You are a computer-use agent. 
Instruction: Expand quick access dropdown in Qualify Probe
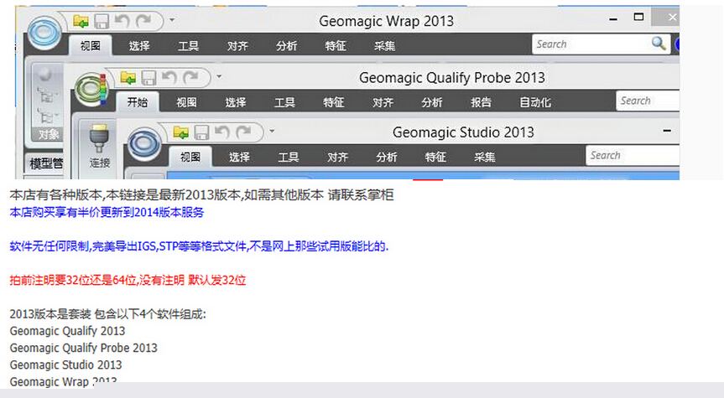click(x=219, y=76)
